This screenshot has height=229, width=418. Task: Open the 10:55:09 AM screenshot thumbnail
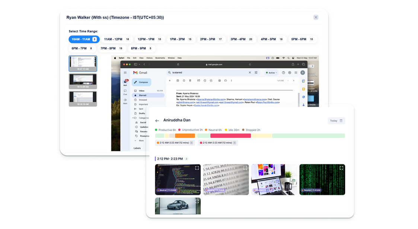[83, 81]
